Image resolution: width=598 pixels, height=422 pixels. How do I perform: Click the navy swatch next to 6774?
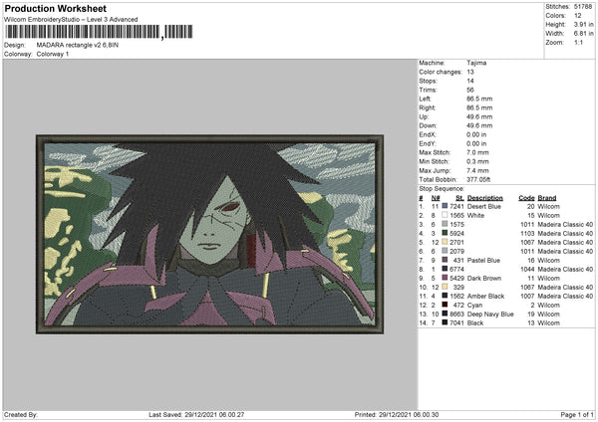tap(445, 269)
